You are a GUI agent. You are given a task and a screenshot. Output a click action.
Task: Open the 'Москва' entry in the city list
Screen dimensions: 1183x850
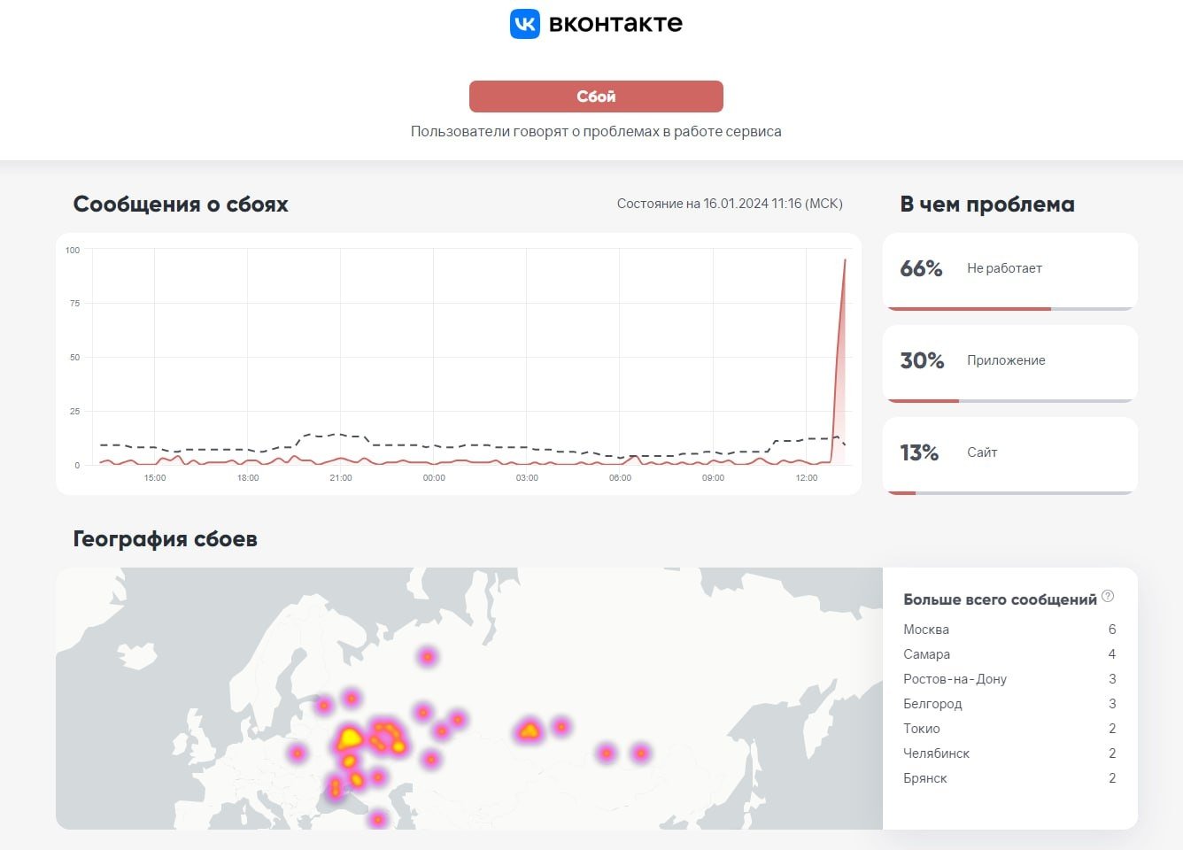(926, 629)
